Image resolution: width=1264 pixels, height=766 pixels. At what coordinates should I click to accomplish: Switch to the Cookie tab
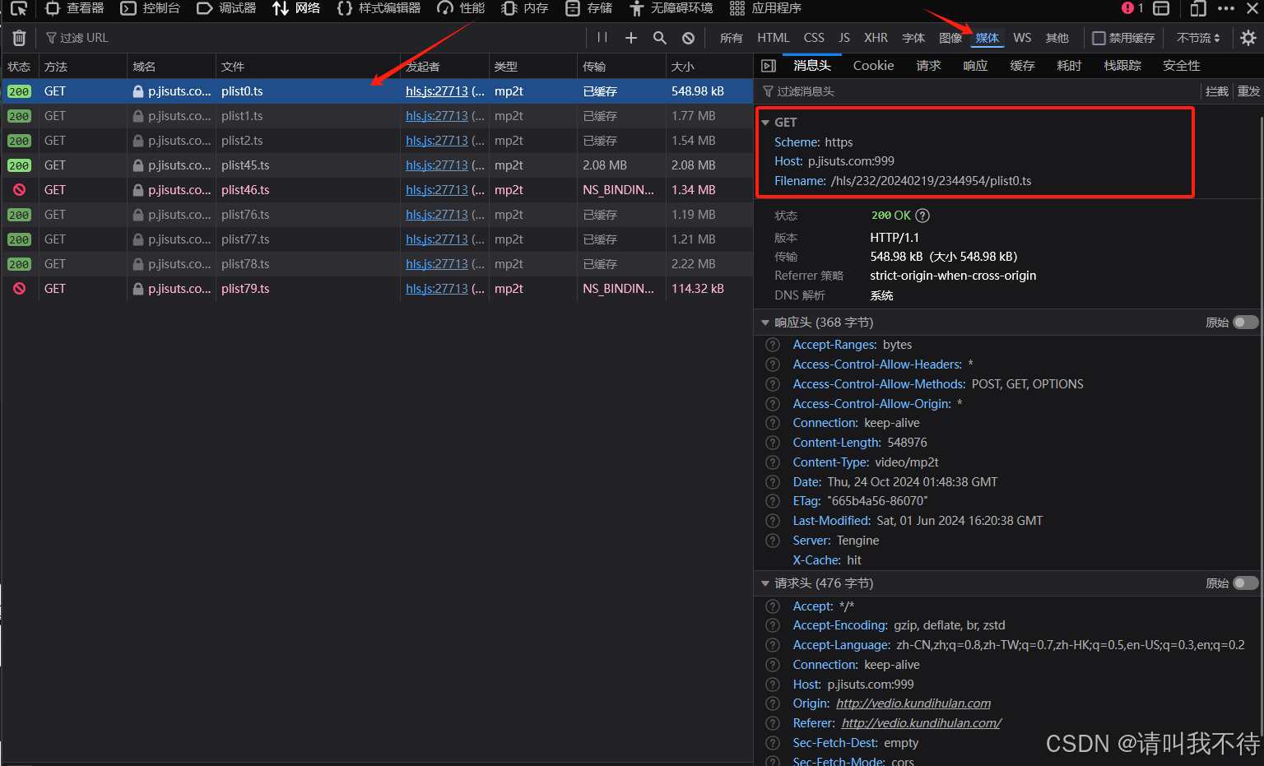(873, 66)
